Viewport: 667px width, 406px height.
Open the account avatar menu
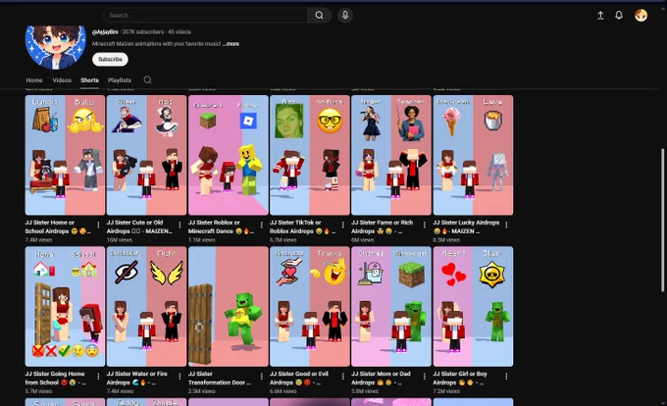point(641,16)
